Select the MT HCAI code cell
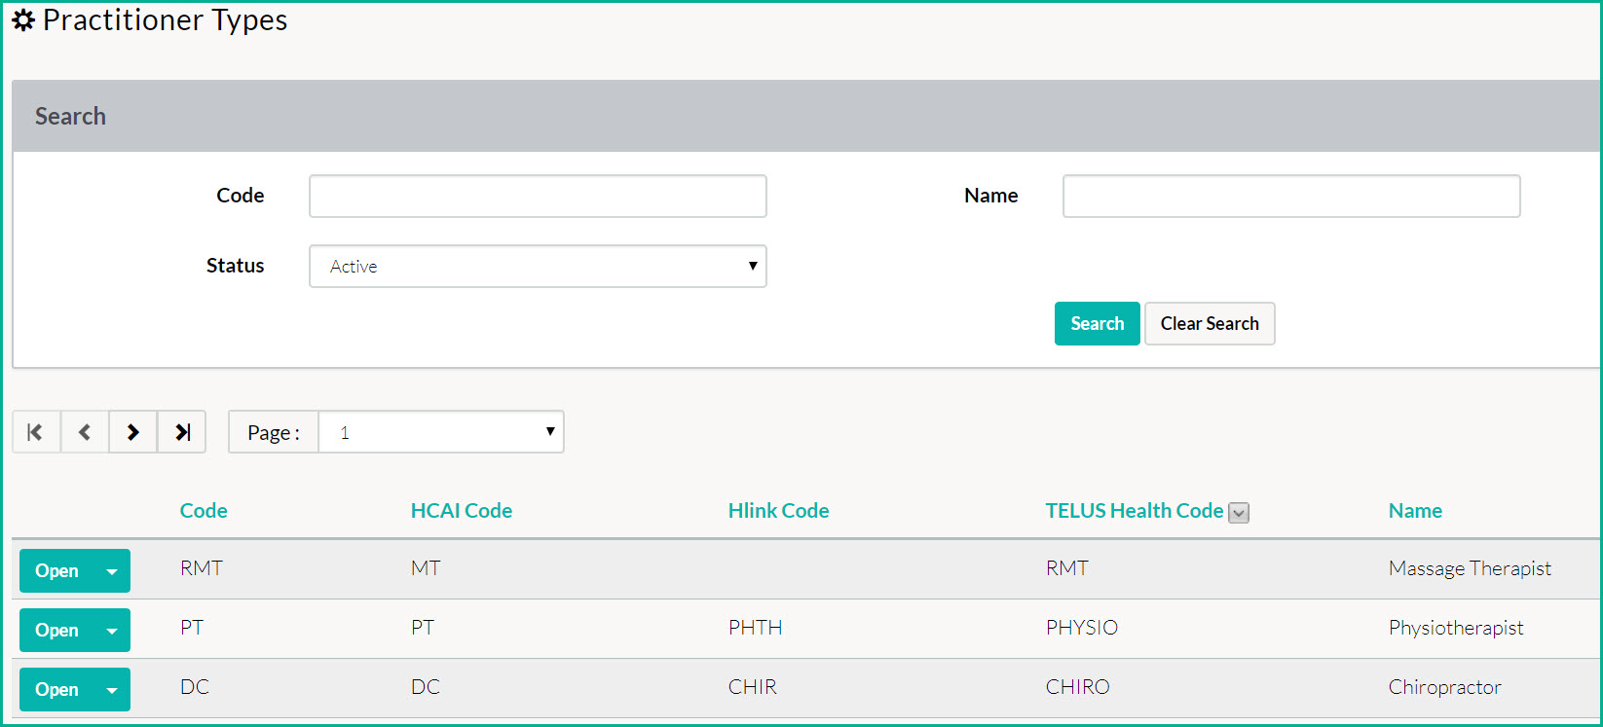1603x727 pixels. (426, 568)
